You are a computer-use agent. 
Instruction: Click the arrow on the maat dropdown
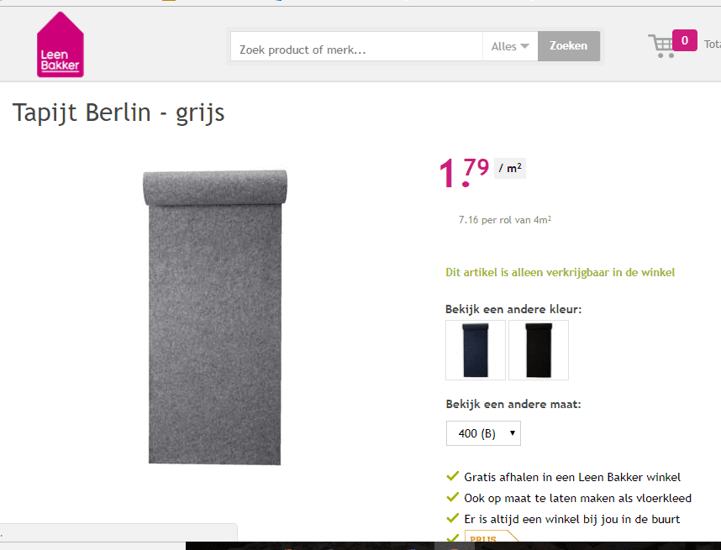[x=513, y=432]
